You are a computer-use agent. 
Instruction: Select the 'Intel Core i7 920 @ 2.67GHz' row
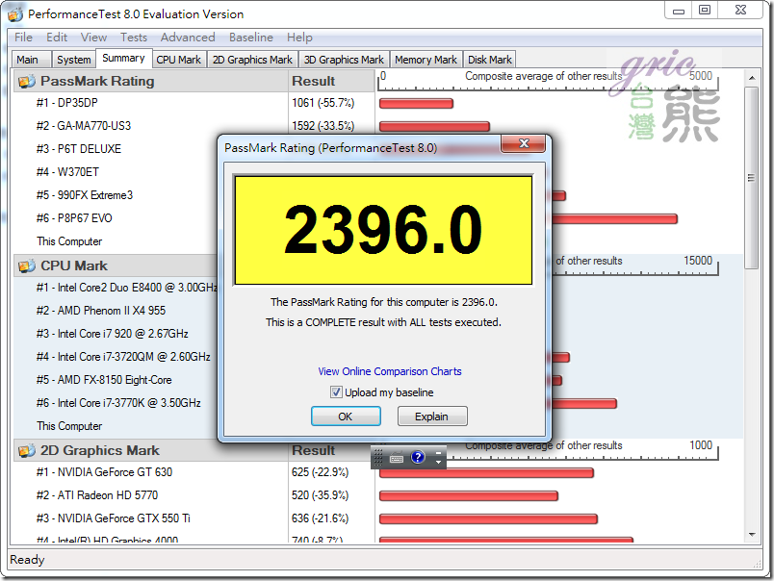click(112, 334)
